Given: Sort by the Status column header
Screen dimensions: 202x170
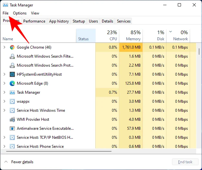Looking at the screenshot, I should coord(86,36).
